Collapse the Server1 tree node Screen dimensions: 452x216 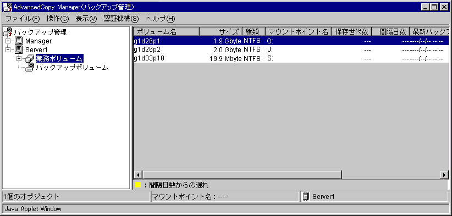point(8,50)
